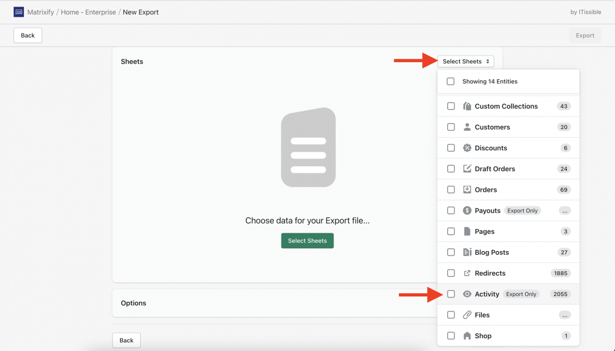Click the Shop home icon
The height and width of the screenshot is (351, 615).
pyautogui.click(x=467, y=335)
